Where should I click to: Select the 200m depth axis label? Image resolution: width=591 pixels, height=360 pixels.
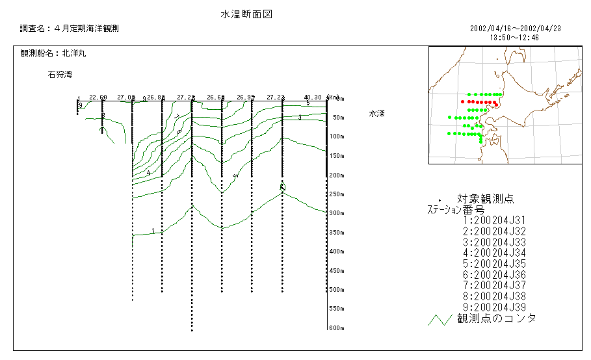pyautogui.click(x=335, y=175)
